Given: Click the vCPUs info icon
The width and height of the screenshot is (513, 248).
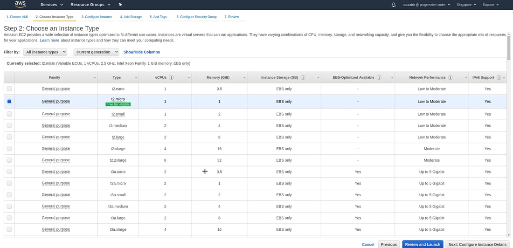Looking at the screenshot, I should pyautogui.click(x=171, y=77).
